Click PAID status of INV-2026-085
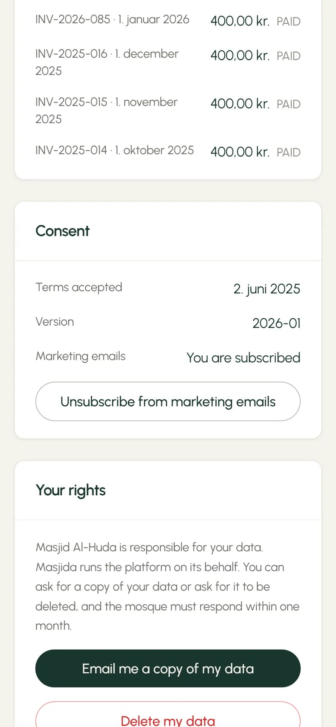 [x=289, y=22]
